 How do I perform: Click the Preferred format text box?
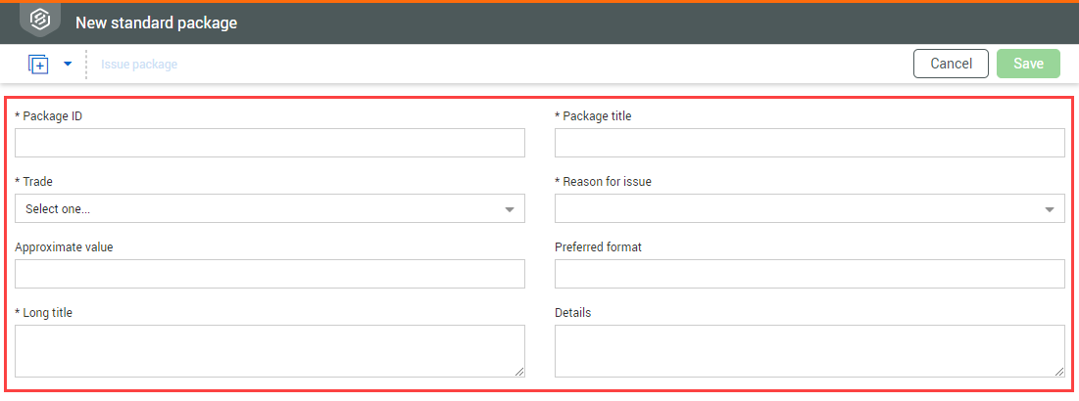coord(809,274)
